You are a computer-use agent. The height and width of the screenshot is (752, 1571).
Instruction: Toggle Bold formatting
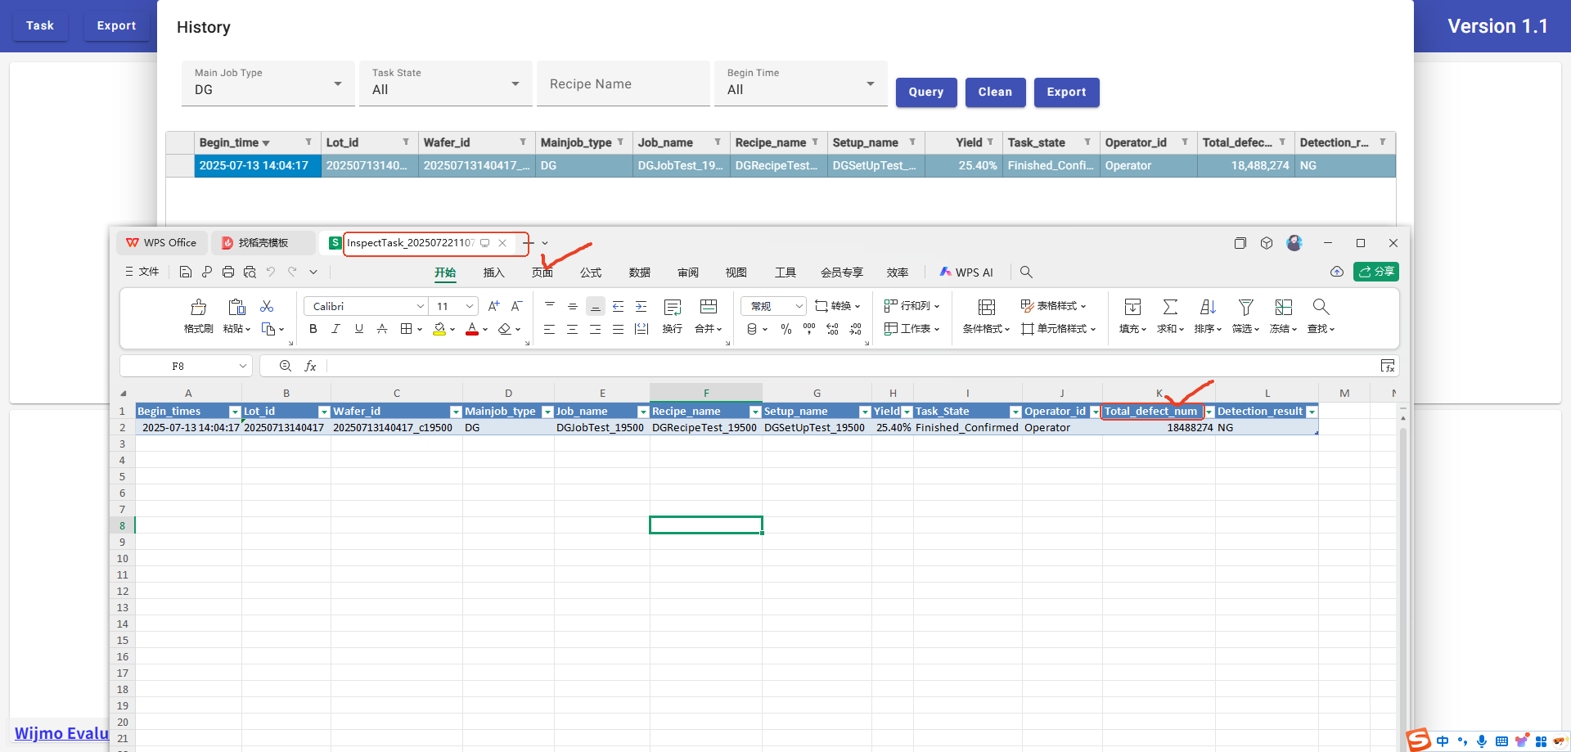(x=313, y=329)
